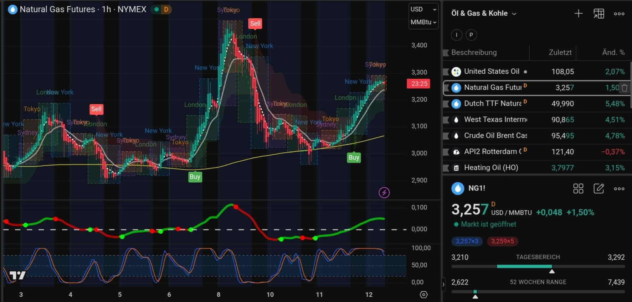
Task: Toggle the P circle button
Action: coord(471,35)
